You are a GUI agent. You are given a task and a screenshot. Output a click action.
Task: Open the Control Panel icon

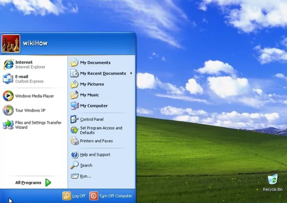point(75,120)
